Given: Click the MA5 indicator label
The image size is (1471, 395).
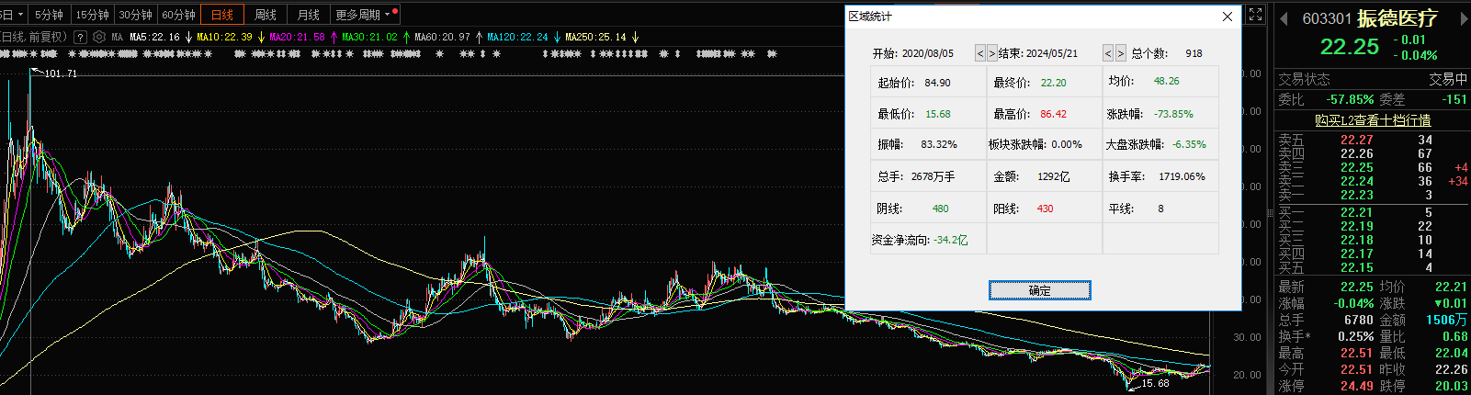Looking at the screenshot, I should coord(154,38).
